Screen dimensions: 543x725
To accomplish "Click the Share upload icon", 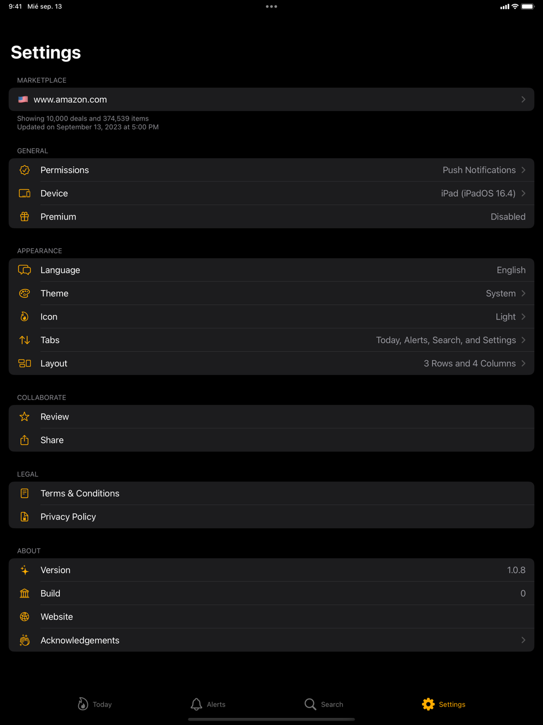I will 24,440.
